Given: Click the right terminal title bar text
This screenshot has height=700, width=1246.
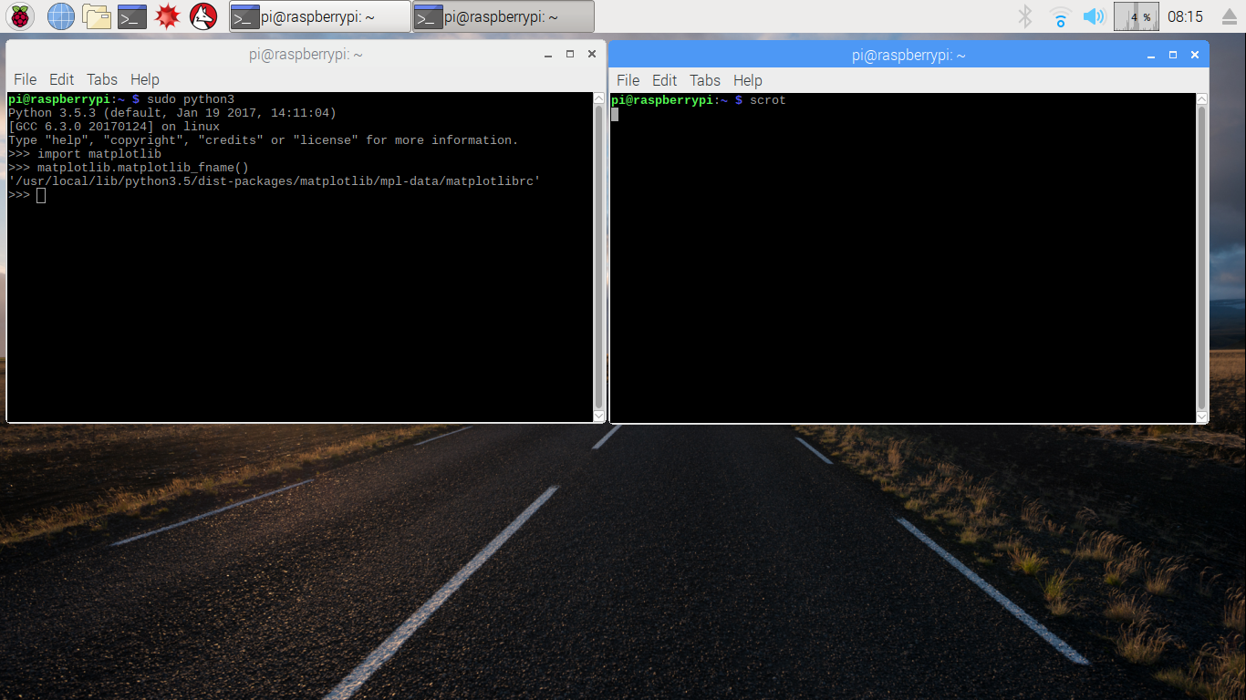Looking at the screenshot, I should [x=909, y=56].
